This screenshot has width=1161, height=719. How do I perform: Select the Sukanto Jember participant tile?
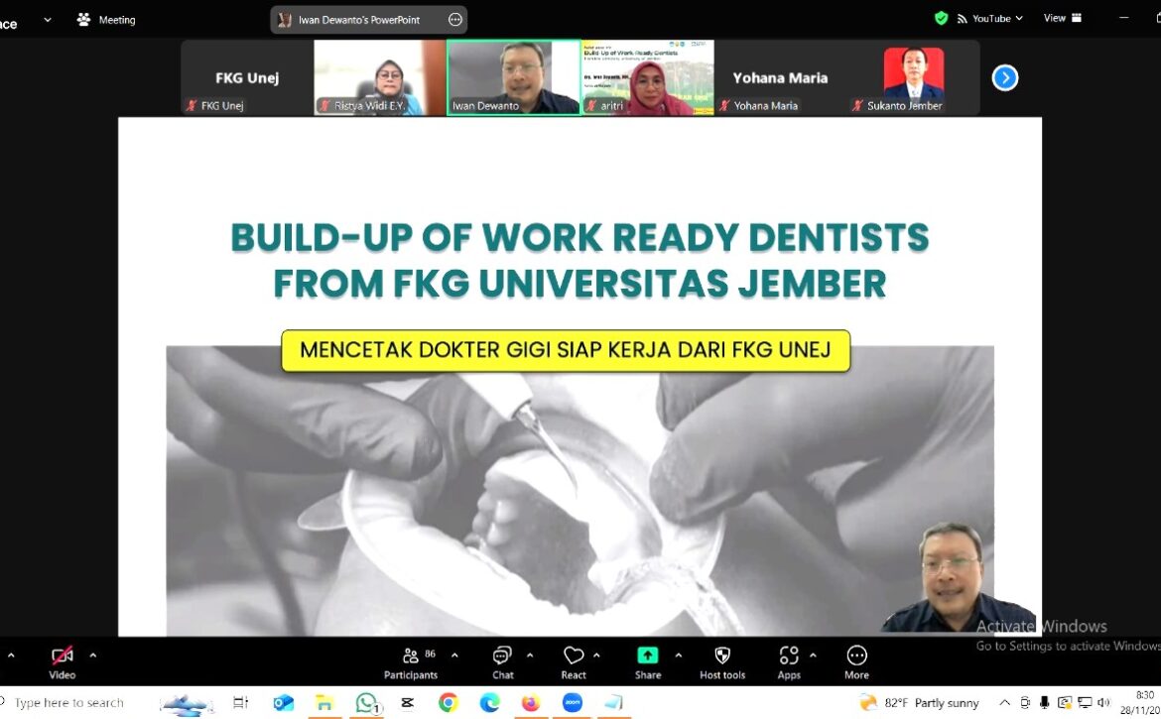point(914,77)
